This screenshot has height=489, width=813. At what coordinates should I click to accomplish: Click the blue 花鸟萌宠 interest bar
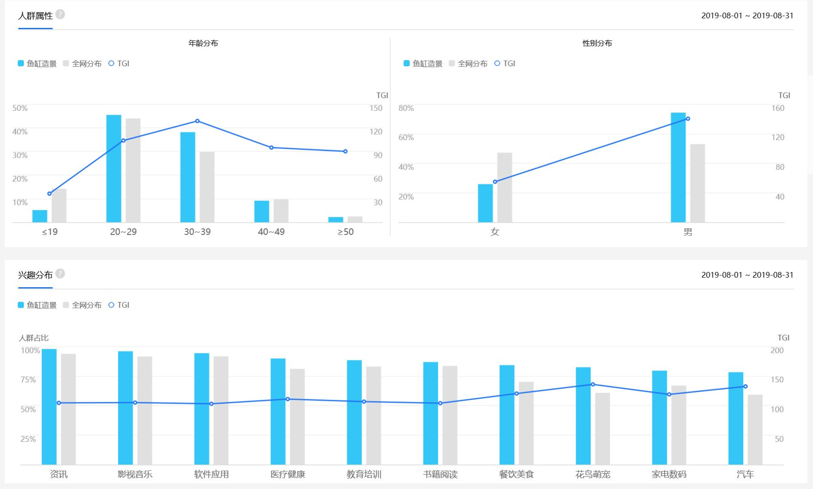pyautogui.click(x=583, y=416)
